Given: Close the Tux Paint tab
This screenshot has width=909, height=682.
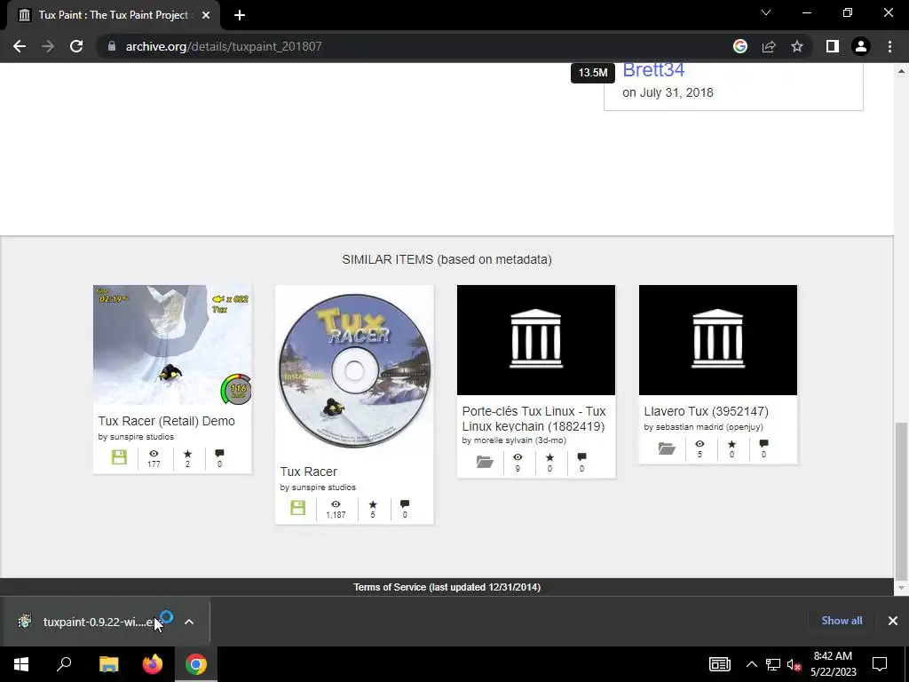Looking at the screenshot, I should [x=206, y=15].
